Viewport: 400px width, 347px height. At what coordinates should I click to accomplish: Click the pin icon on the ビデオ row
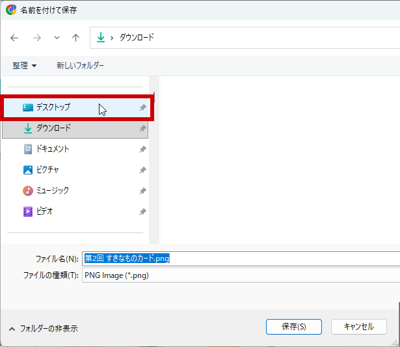[142, 212]
